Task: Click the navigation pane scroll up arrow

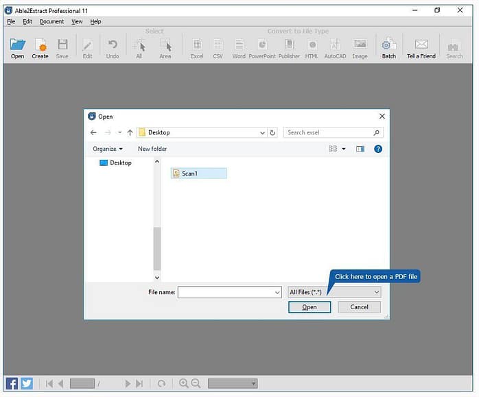Action: (x=157, y=161)
